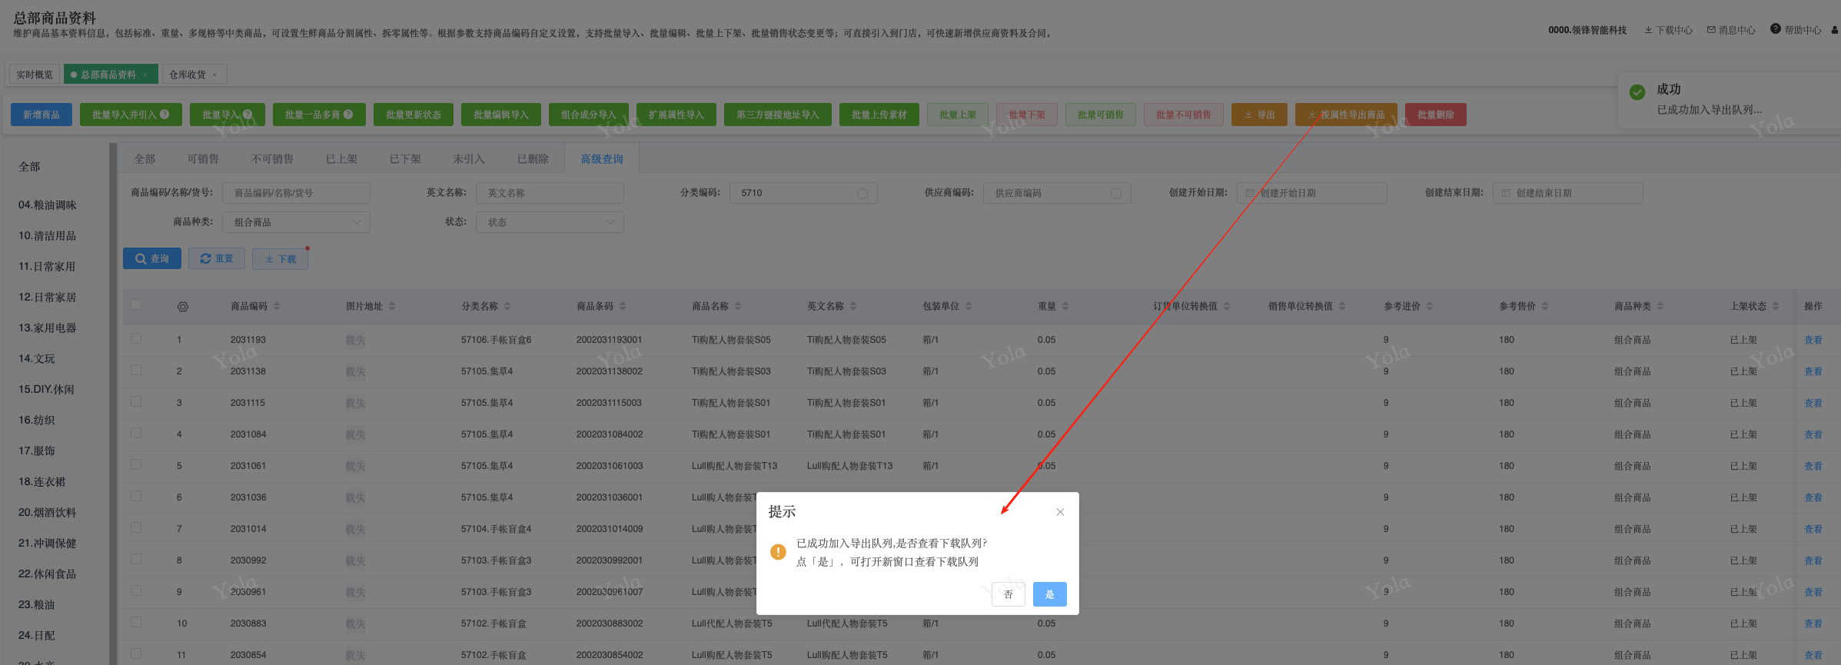Toggle the select-all header checkbox
The image size is (1841, 665).
pyautogui.click(x=136, y=305)
